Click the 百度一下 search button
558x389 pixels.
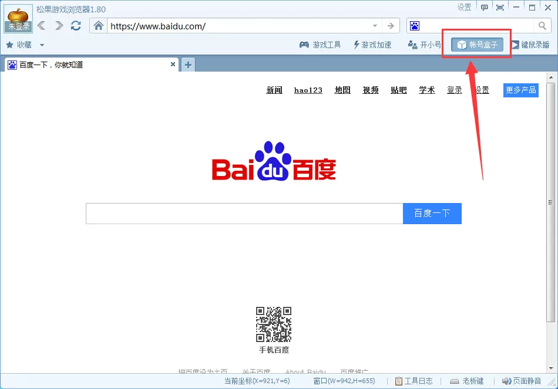432,214
